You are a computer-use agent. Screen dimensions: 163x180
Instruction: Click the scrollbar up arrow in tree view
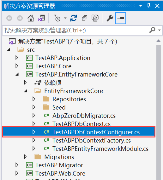click(159, 41)
